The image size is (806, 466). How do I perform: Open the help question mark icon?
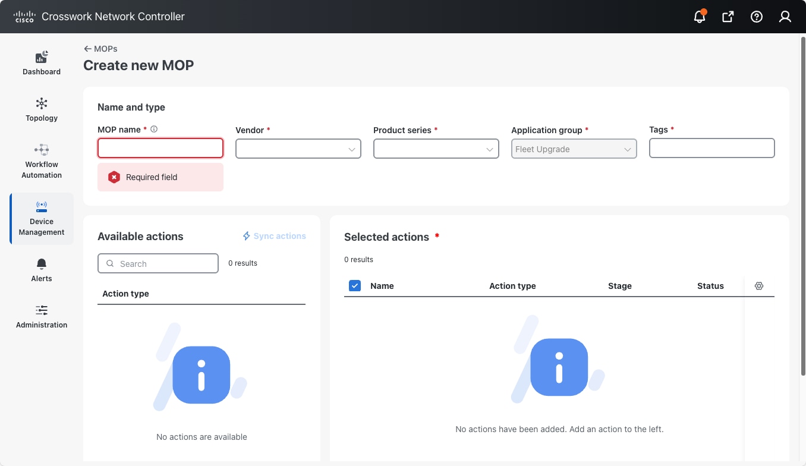click(757, 17)
